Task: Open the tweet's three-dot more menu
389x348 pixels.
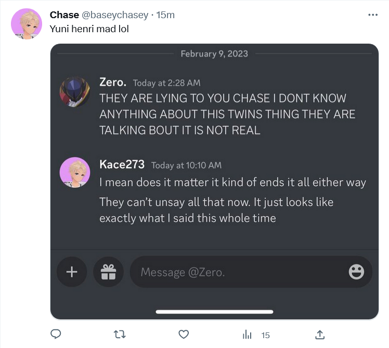Action: pyautogui.click(x=373, y=15)
